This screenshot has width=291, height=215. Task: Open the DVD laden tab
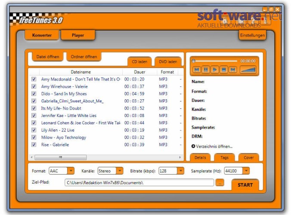tap(168, 61)
